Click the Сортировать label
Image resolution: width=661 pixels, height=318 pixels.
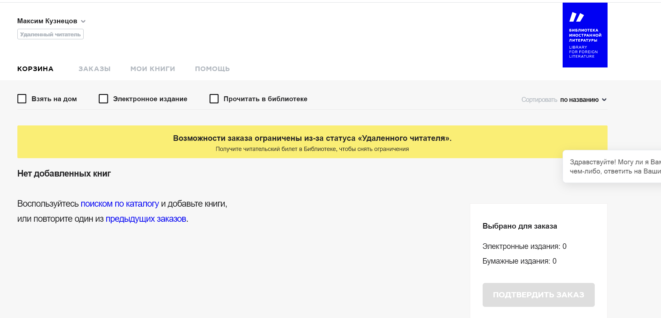(539, 100)
